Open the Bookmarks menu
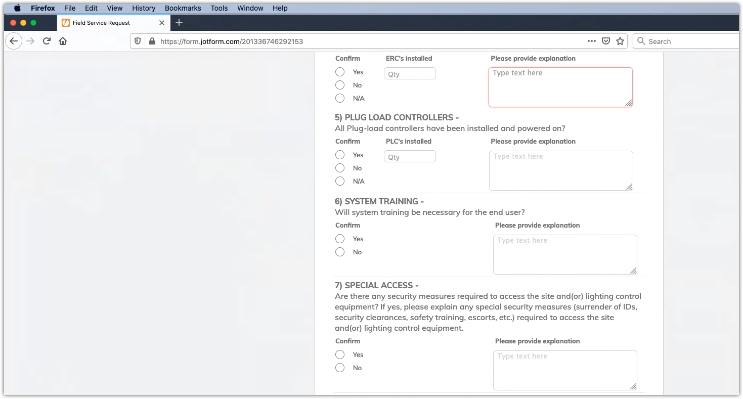 [183, 8]
